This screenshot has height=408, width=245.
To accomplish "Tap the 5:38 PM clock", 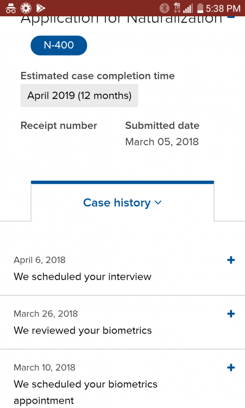I will point(223,9).
